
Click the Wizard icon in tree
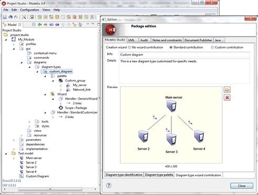53,94
